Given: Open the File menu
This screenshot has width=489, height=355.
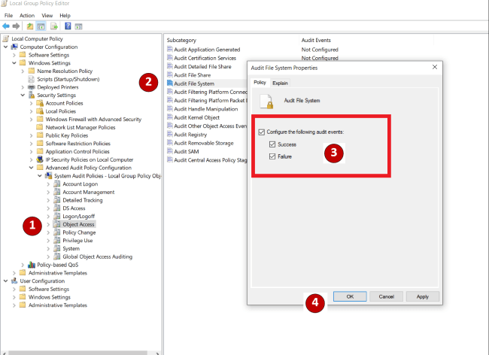Looking at the screenshot, I should pos(8,15).
